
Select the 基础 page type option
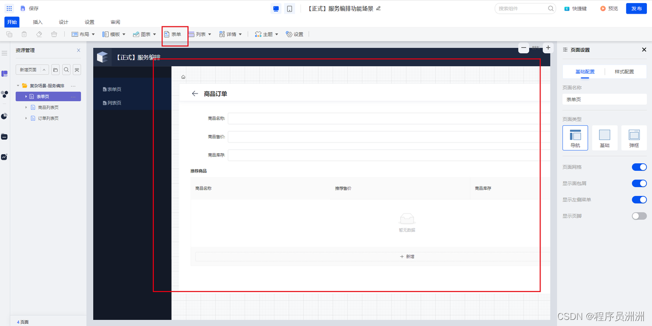pyautogui.click(x=605, y=138)
